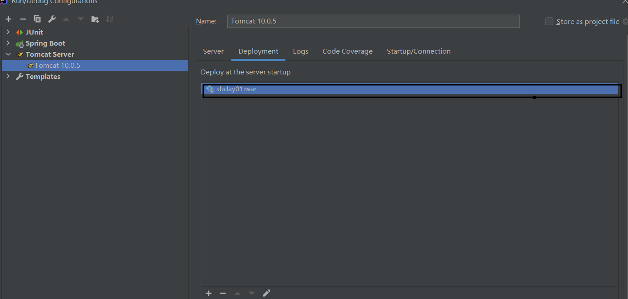Select the Tomcat 10.0.5 configuration

[95, 66]
